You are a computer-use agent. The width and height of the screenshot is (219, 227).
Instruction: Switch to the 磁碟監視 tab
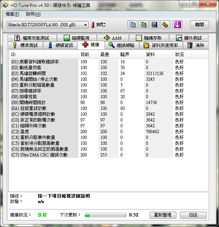pos(77,38)
